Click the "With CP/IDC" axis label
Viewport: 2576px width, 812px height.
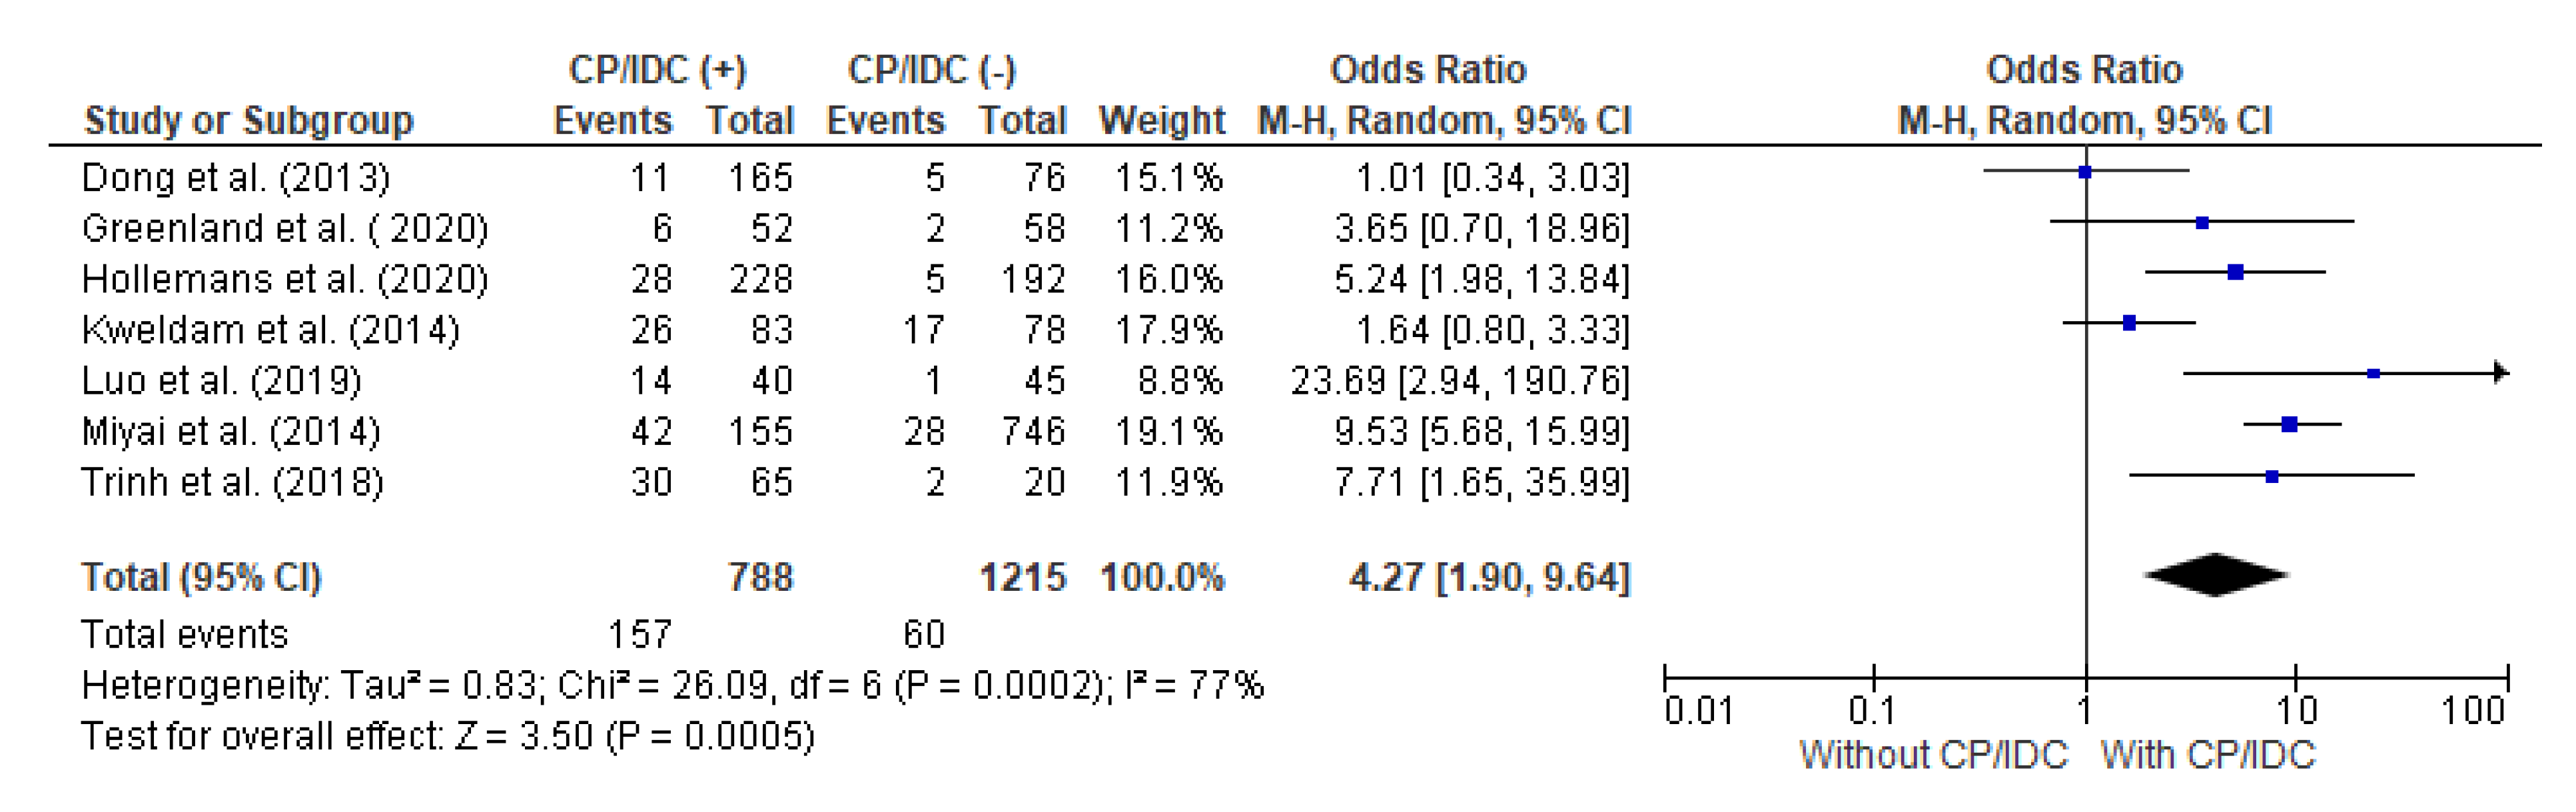click(2208, 755)
